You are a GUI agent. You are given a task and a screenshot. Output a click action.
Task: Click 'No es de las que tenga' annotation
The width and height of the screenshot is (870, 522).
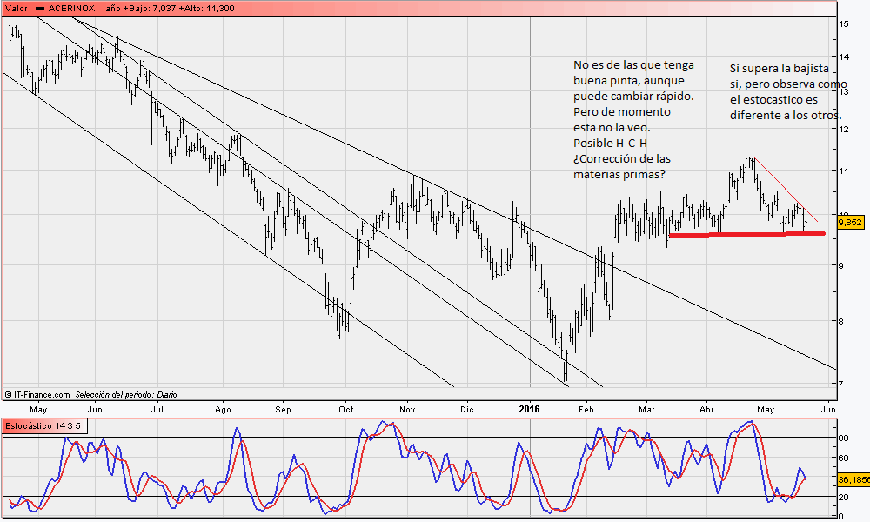pos(633,65)
